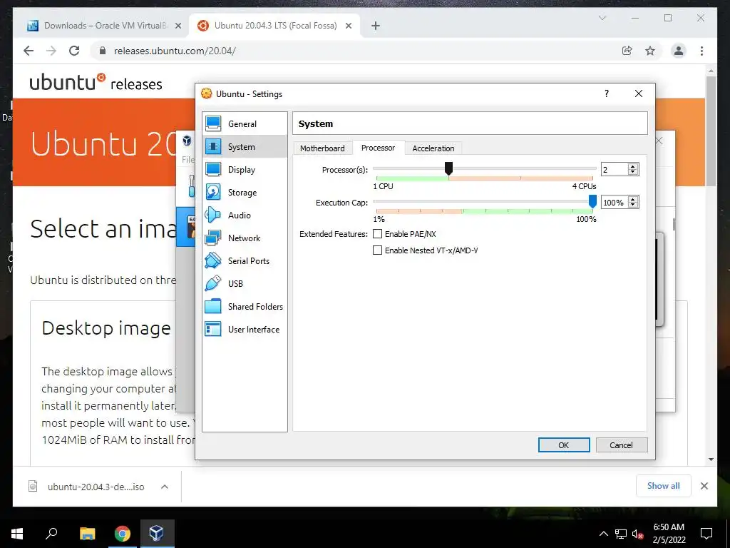
Task: Enable PAE/NX checkbox
Action: (378, 234)
